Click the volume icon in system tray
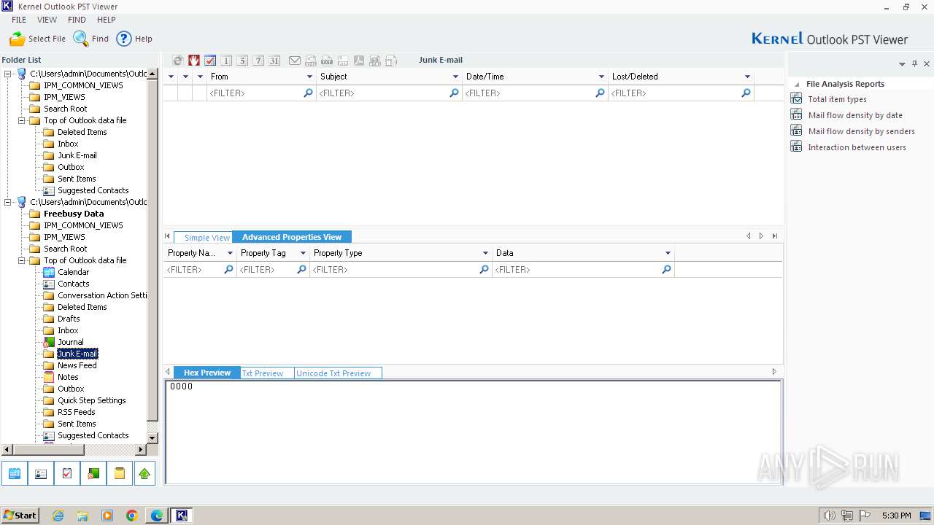 tap(829, 516)
